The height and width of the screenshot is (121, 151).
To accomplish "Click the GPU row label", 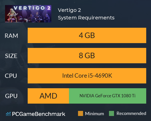I will click(x=11, y=96).
